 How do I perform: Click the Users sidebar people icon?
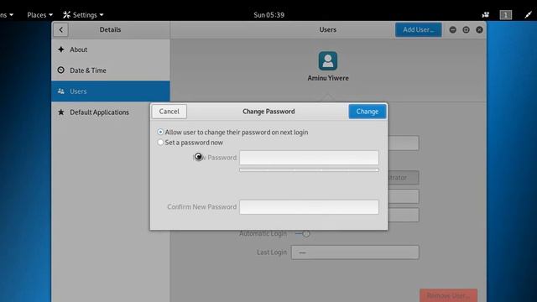(x=61, y=91)
